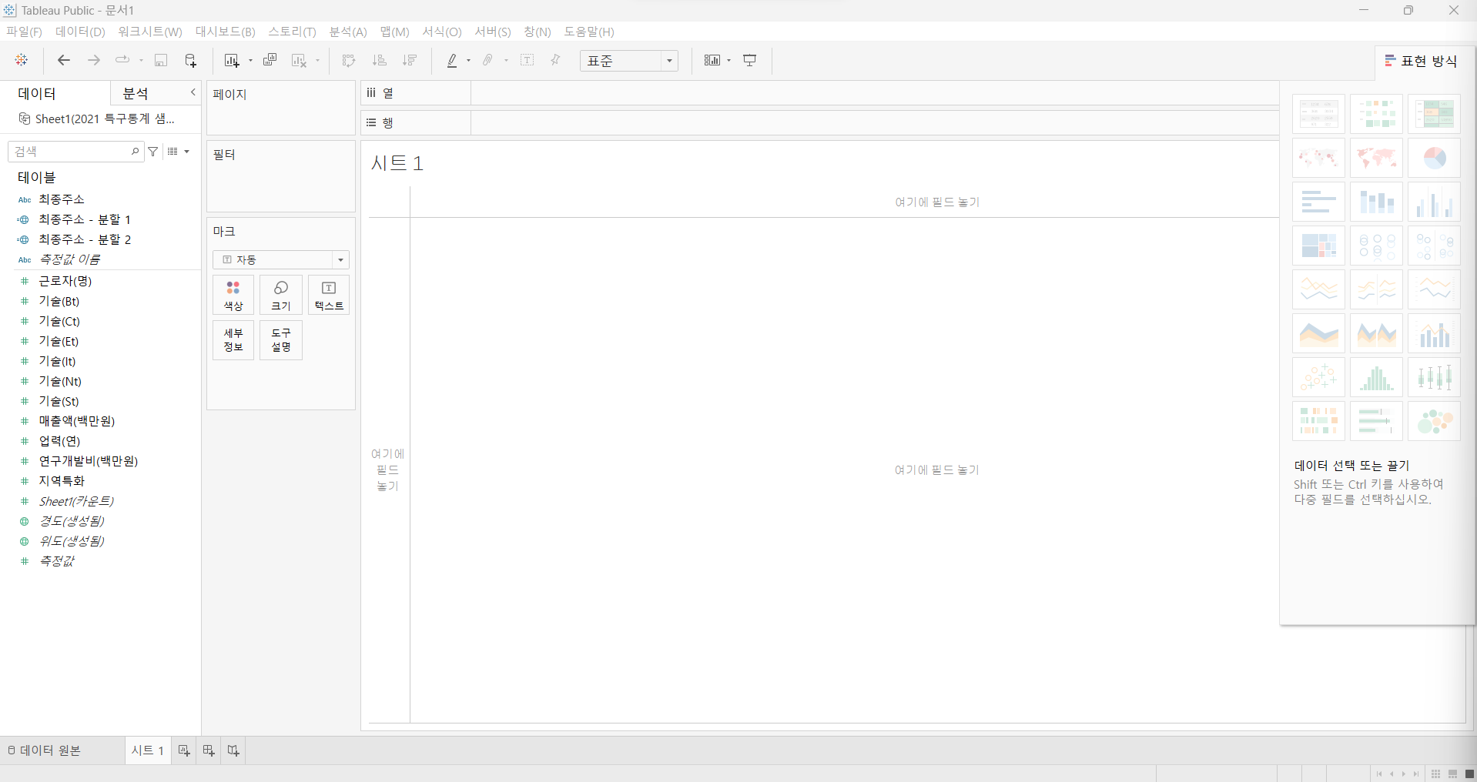Click the Redo forward arrow
1477x782 pixels.
click(94, 60)
